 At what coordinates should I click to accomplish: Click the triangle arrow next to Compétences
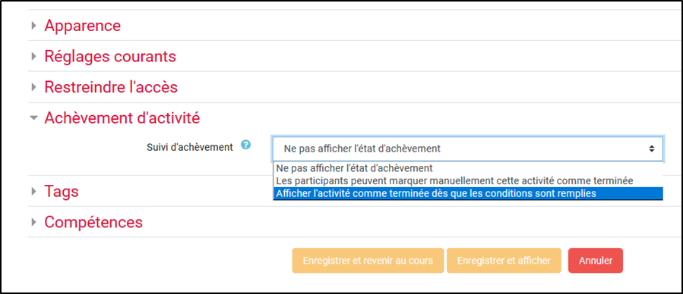point(33,222)
